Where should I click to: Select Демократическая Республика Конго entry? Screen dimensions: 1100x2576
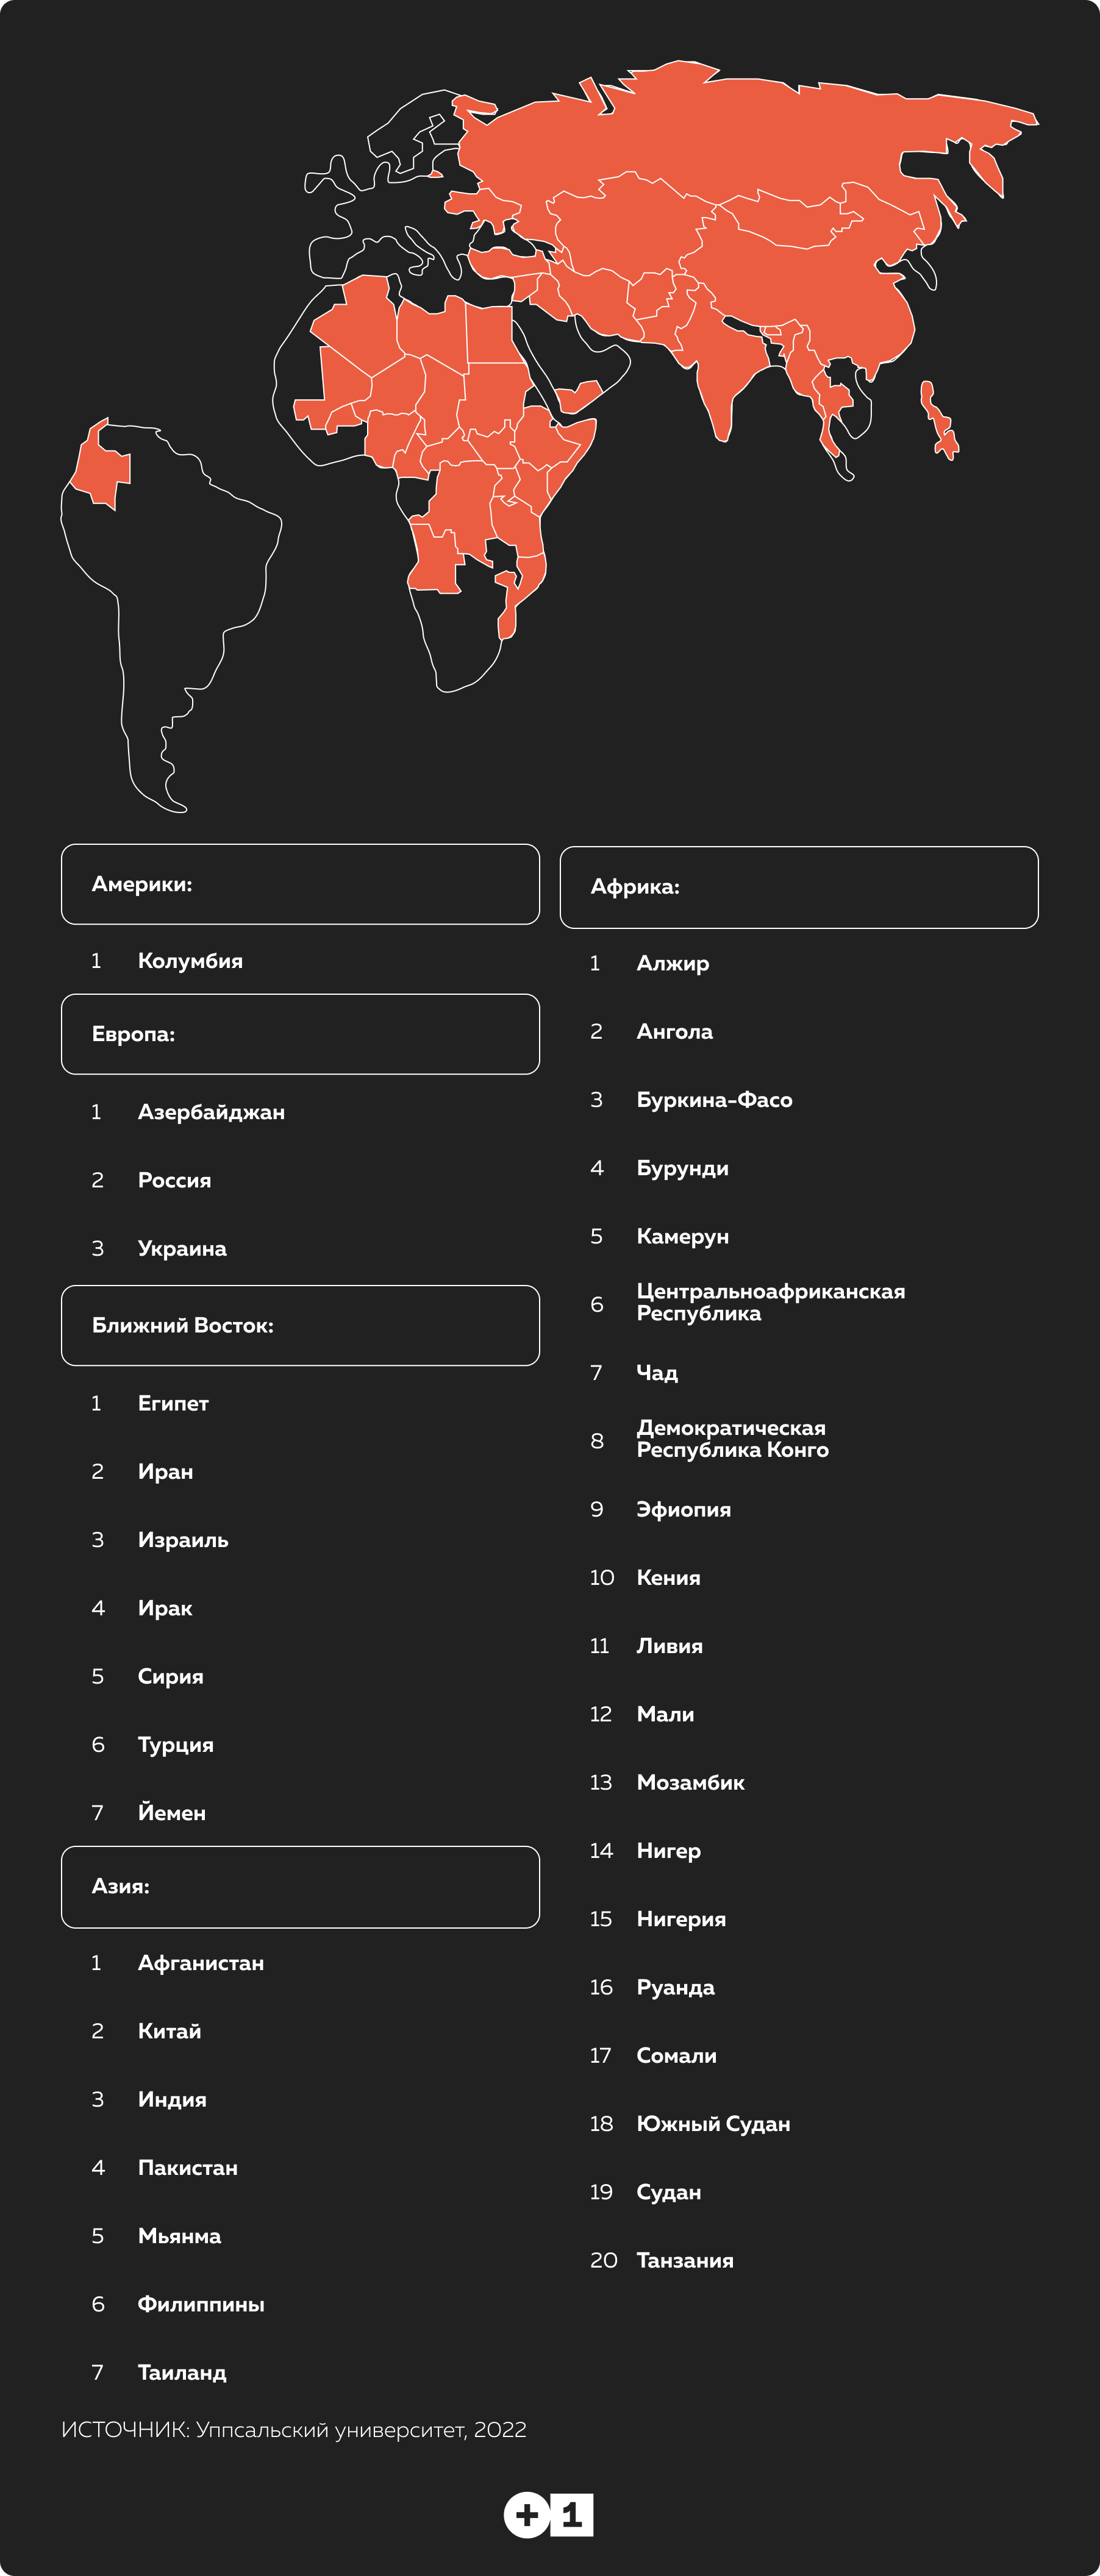732,1439
